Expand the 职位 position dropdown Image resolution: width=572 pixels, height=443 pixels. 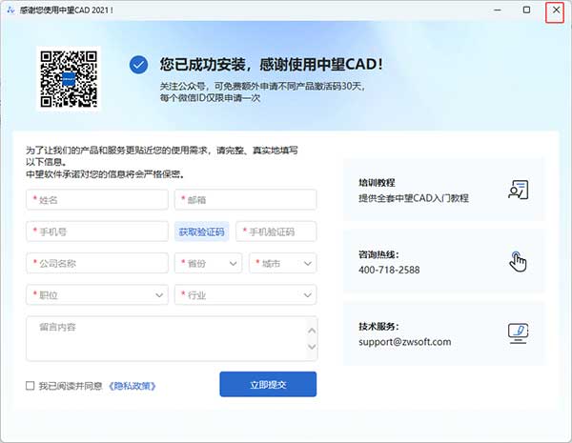[97, 295]
